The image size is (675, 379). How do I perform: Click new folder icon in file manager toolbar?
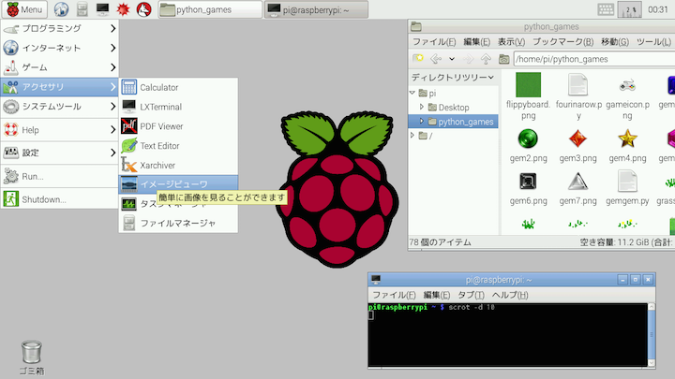pos(417,58)
